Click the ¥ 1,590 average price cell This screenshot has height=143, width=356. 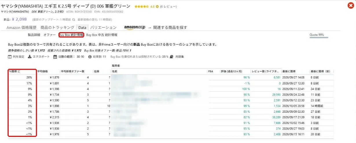[54, 100]
